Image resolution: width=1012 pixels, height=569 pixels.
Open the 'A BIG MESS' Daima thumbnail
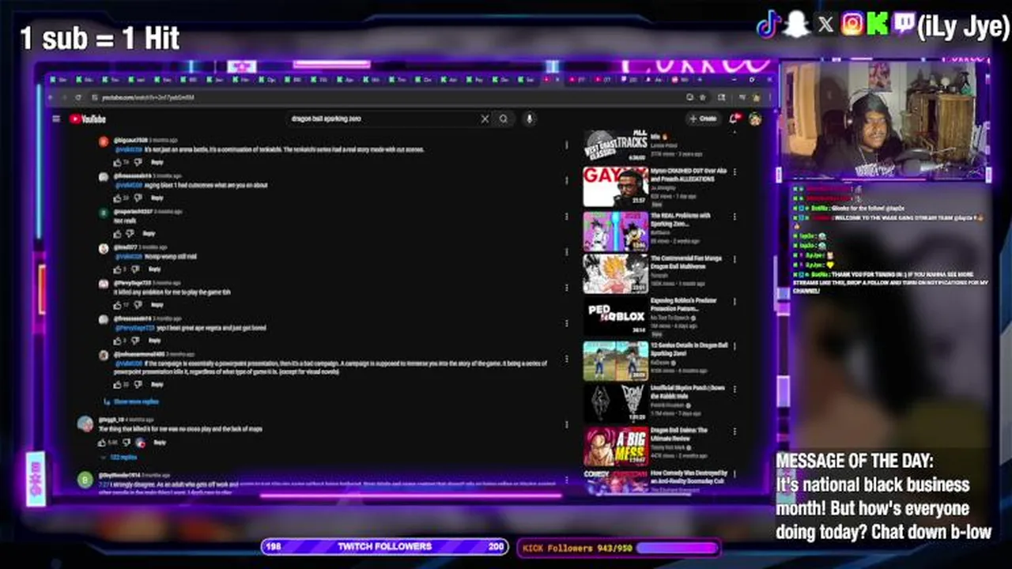(x=615, y=446)
